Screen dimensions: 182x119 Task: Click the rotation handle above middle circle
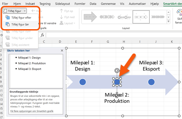[x=117, y=71]
